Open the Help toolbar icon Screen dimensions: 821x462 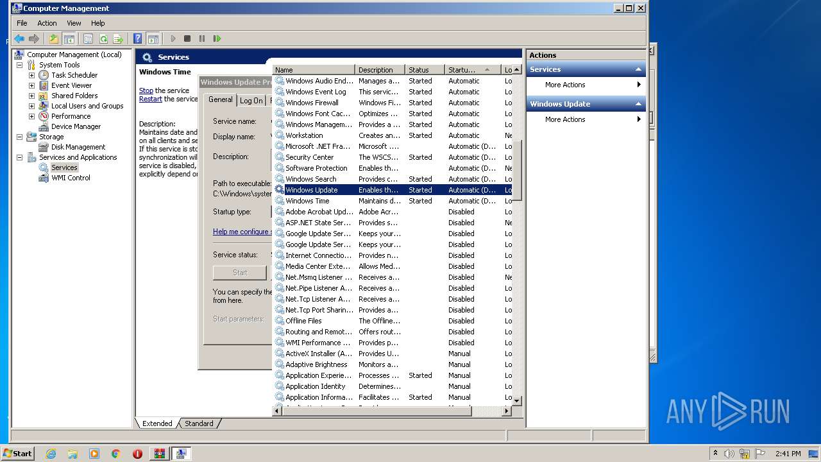click(x=137, y=38)
